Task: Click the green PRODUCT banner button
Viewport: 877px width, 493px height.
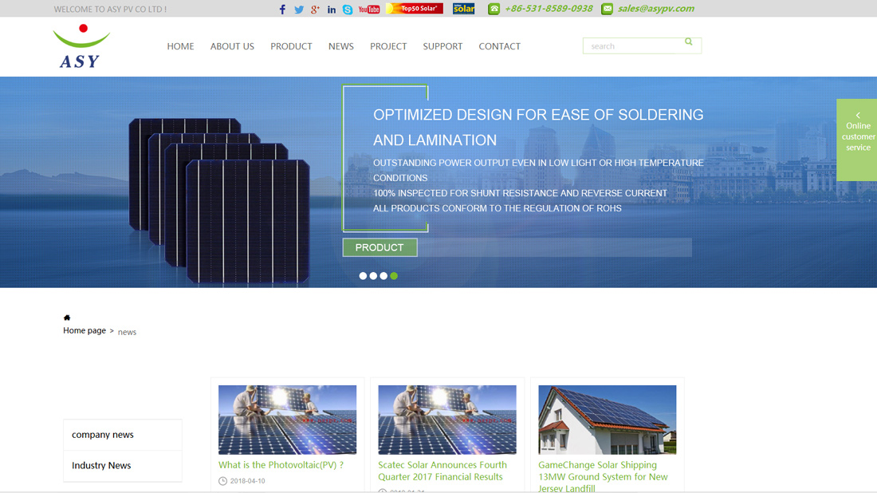Action: tap(380, 247)
